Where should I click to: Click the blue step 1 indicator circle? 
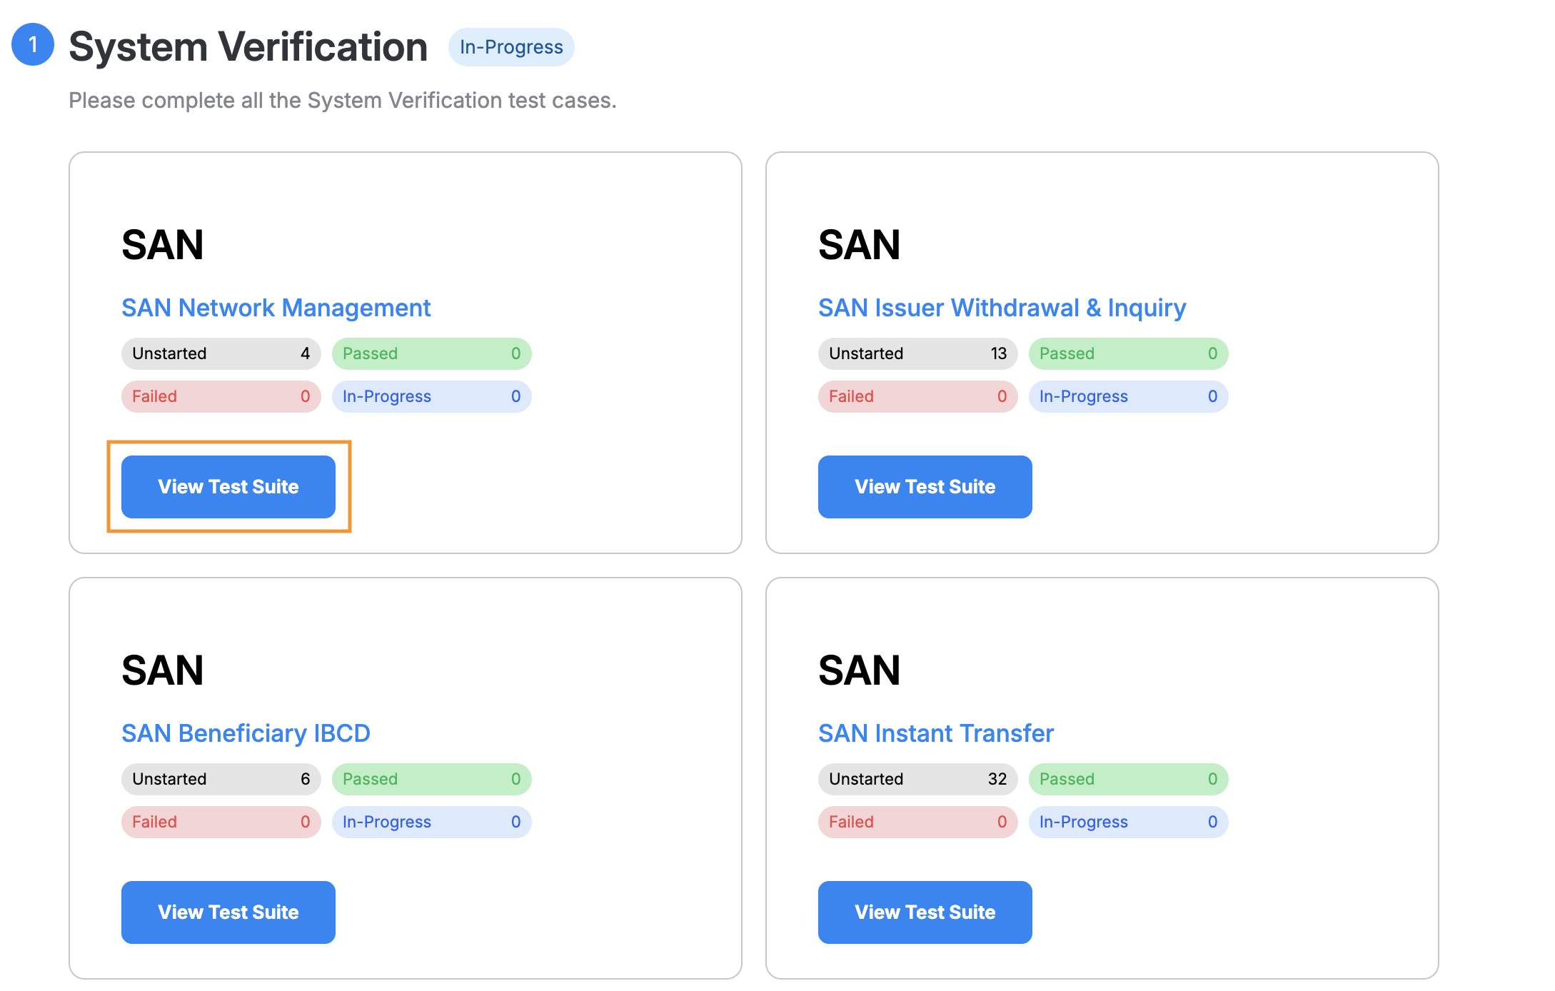pyautogui.click(x=32, y=46)
